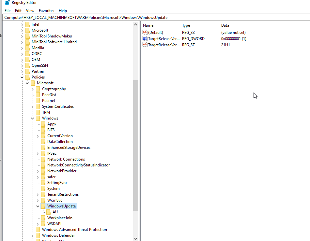
Task: Expand the SystemCertificates key
Action: [32, 107]
